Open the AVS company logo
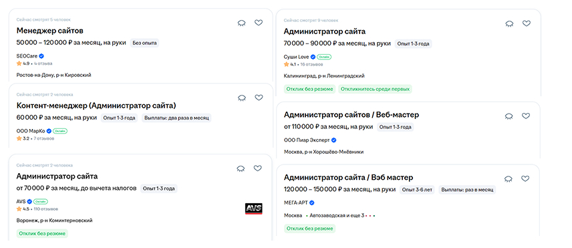 point(253,209)
